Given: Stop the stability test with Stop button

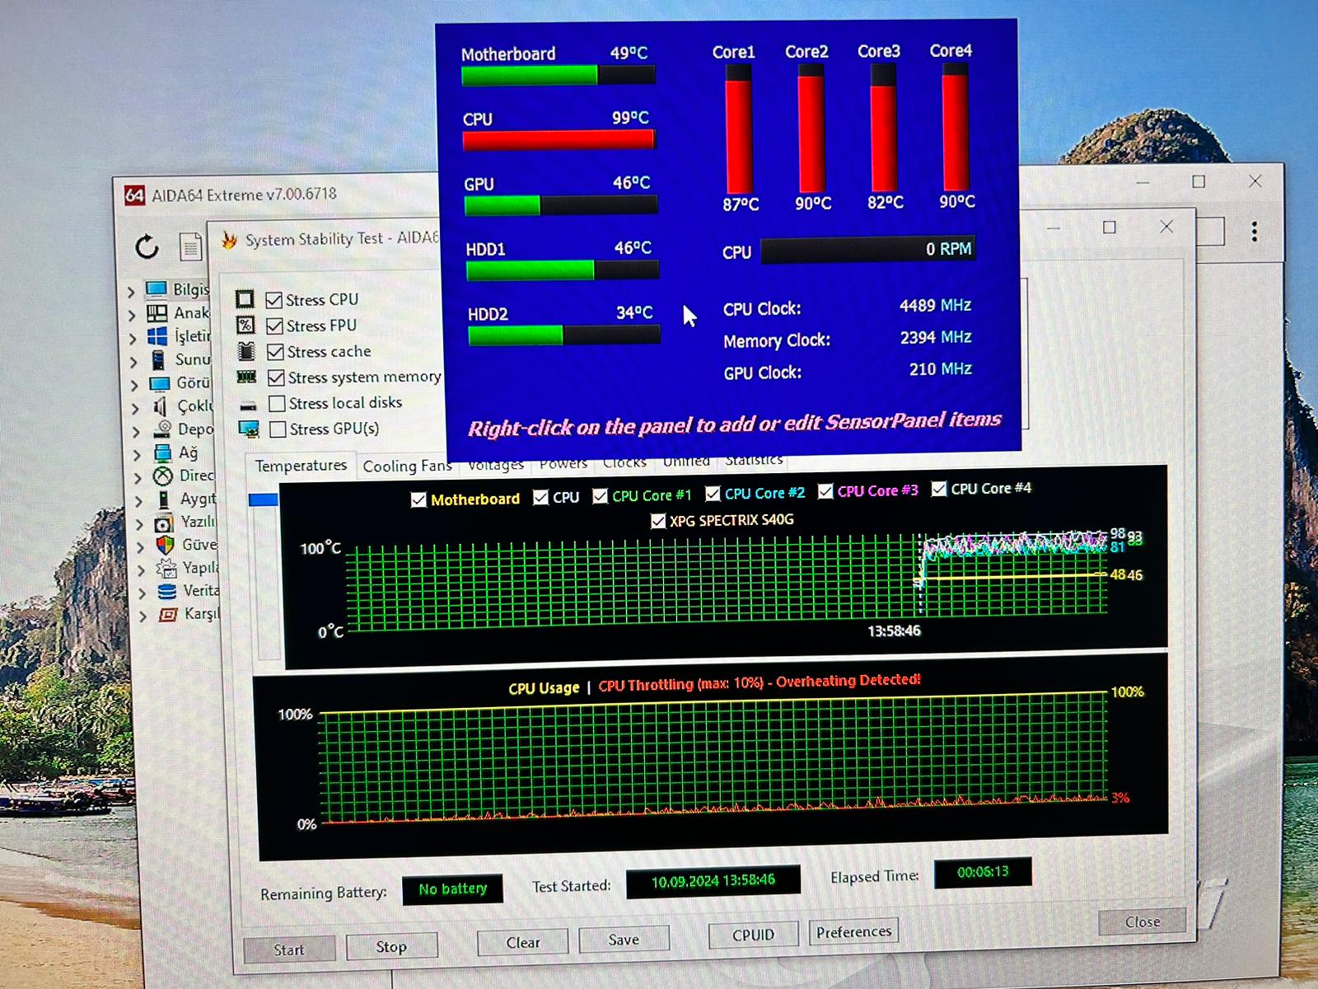Looking at the screenshot, I should tap(391, 947).
